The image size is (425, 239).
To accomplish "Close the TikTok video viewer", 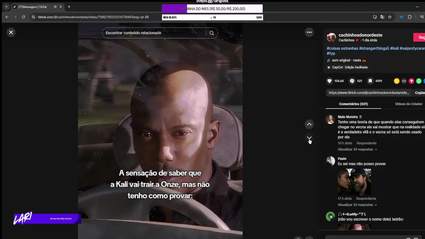I will point(11,32).
